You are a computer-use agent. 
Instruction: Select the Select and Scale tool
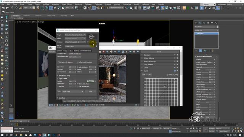tap(59, 8)
